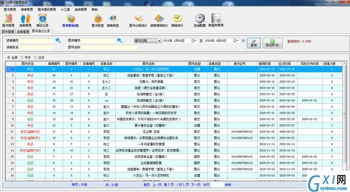The image size is (350, 192).
Task: Open the 数据库管理 database icon
Action: [216, 20]
